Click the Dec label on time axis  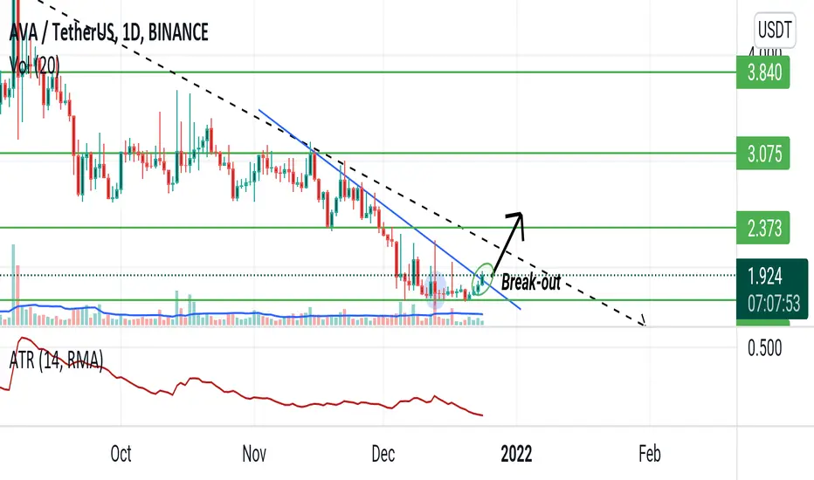click(383, 454)
